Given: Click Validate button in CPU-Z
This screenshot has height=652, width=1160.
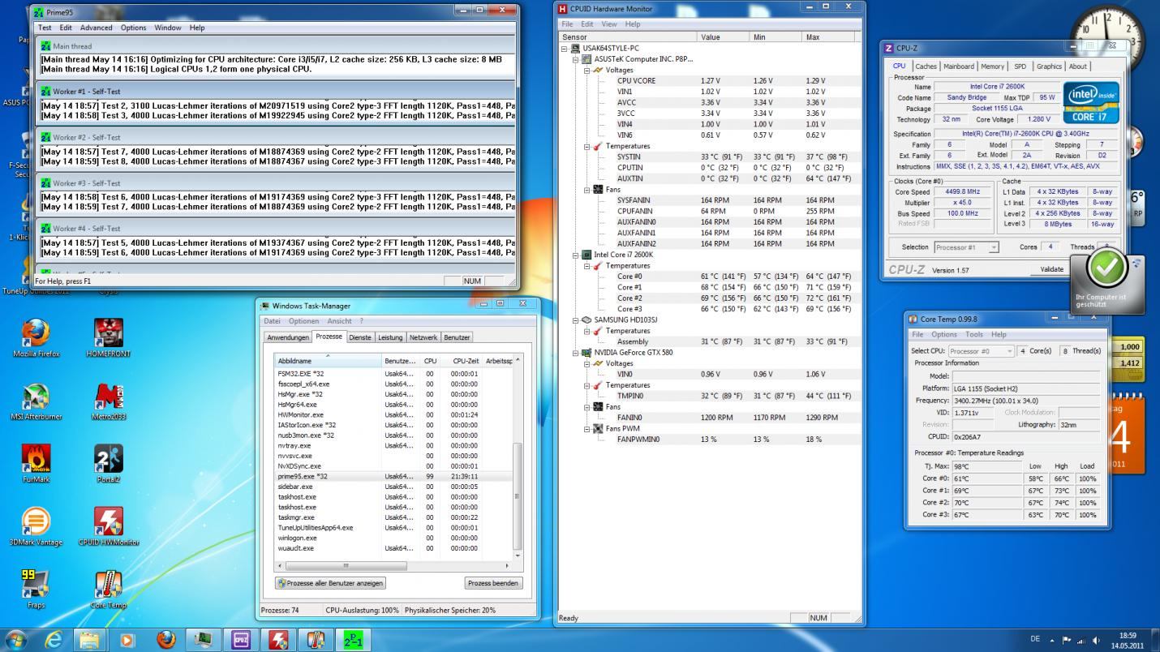Looking at the screenshot, I should [x=1051, y=269].
